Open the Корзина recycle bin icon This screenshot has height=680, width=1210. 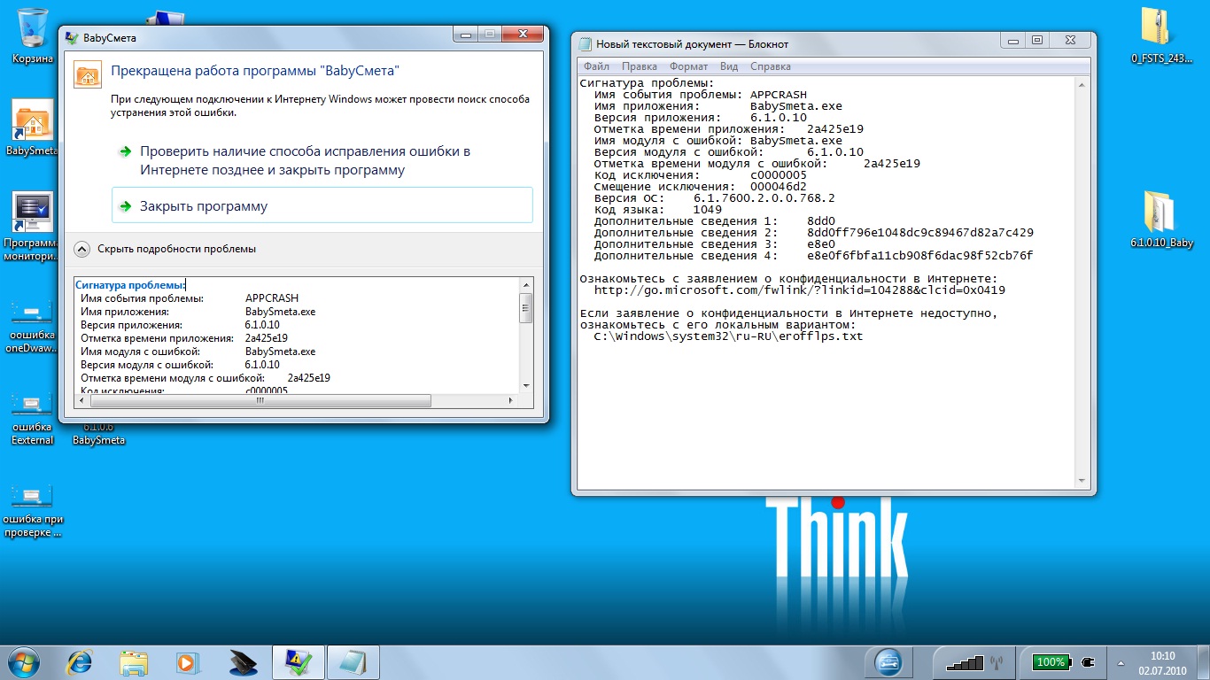[x=32, y=34]
